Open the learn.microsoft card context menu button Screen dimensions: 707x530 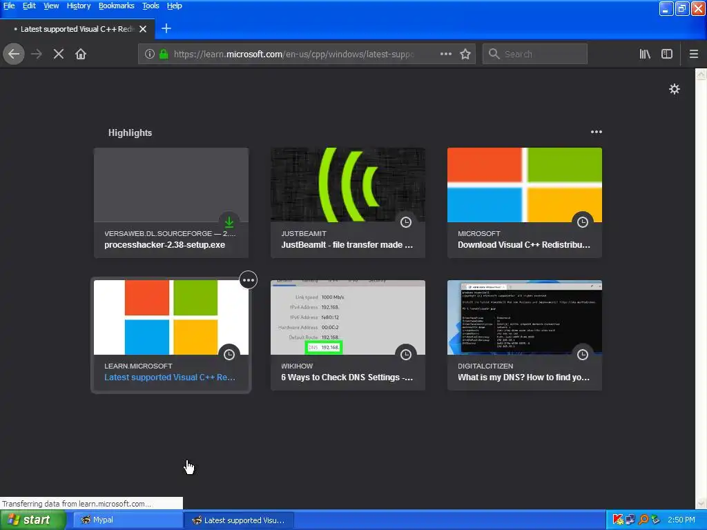point(249,280)
